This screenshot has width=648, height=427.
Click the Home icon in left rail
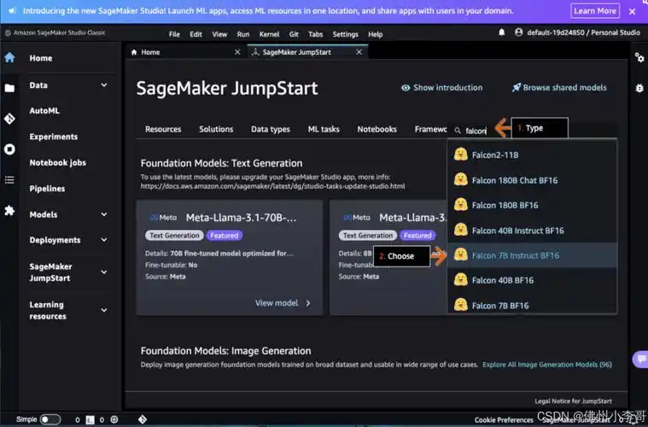click(x=9, y=58)
